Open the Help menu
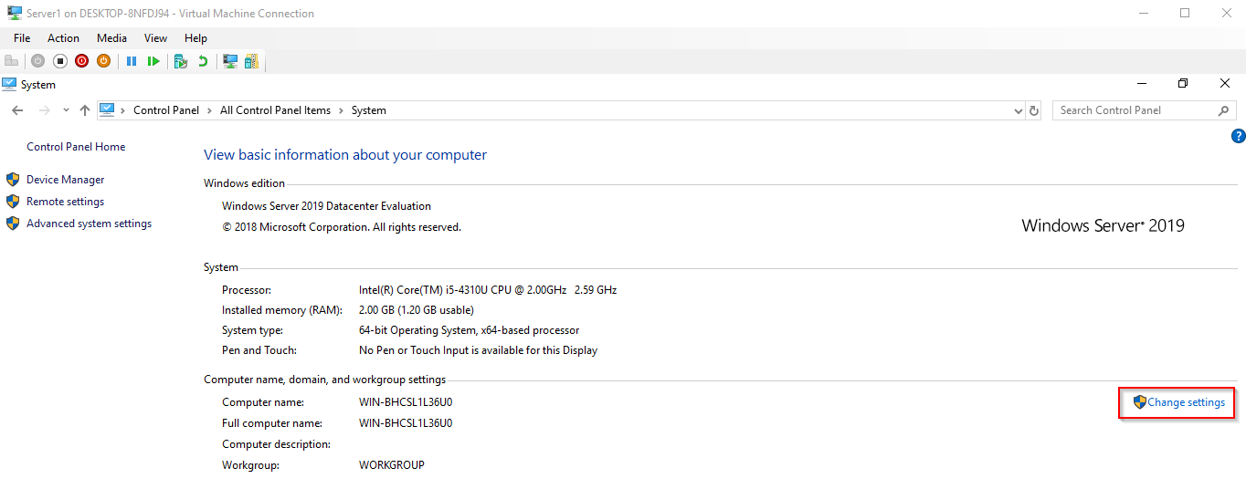 (x=195, y=38)
